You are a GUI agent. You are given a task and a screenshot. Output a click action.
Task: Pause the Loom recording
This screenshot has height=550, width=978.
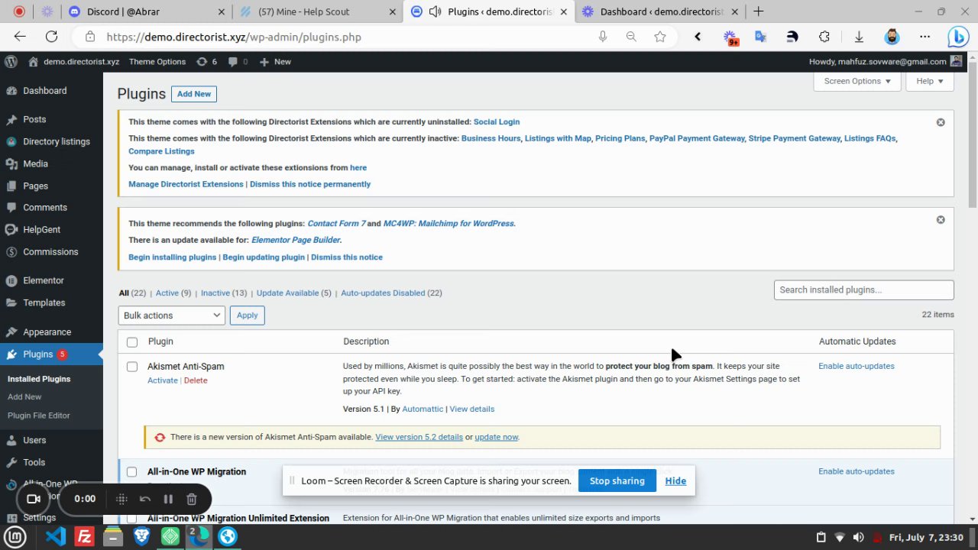pyautogui.click(x=168, y=499)
